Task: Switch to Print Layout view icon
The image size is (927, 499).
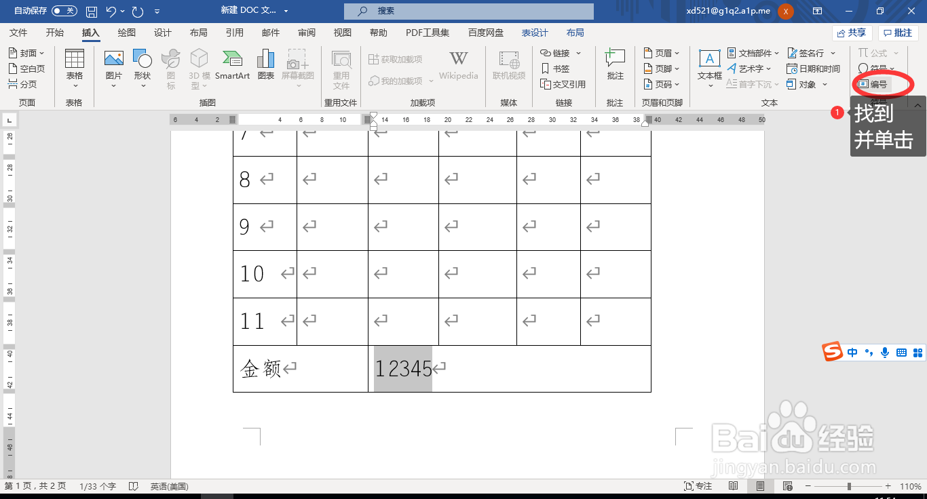Action: pyautogui.click(x=761, y=486)
